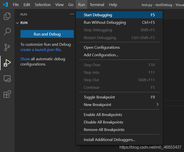Viewport: 184px width, 152px height.
Task: Open the Search view icon
Action: pyautogui.click(x=7, y=31)
